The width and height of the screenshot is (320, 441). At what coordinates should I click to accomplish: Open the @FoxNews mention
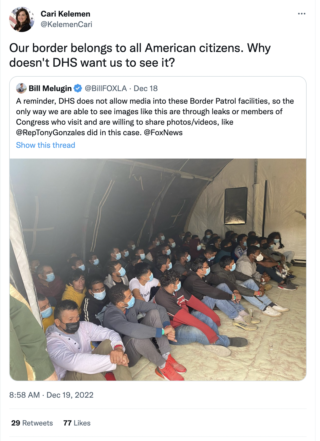point(163,133)
